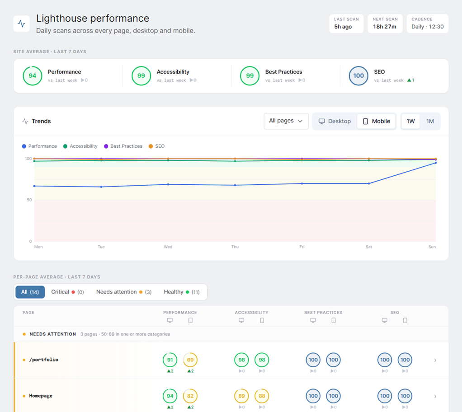This screenshot has height=412, width=462.
Task: Click the SEO table column header
Action: (395, 313)
